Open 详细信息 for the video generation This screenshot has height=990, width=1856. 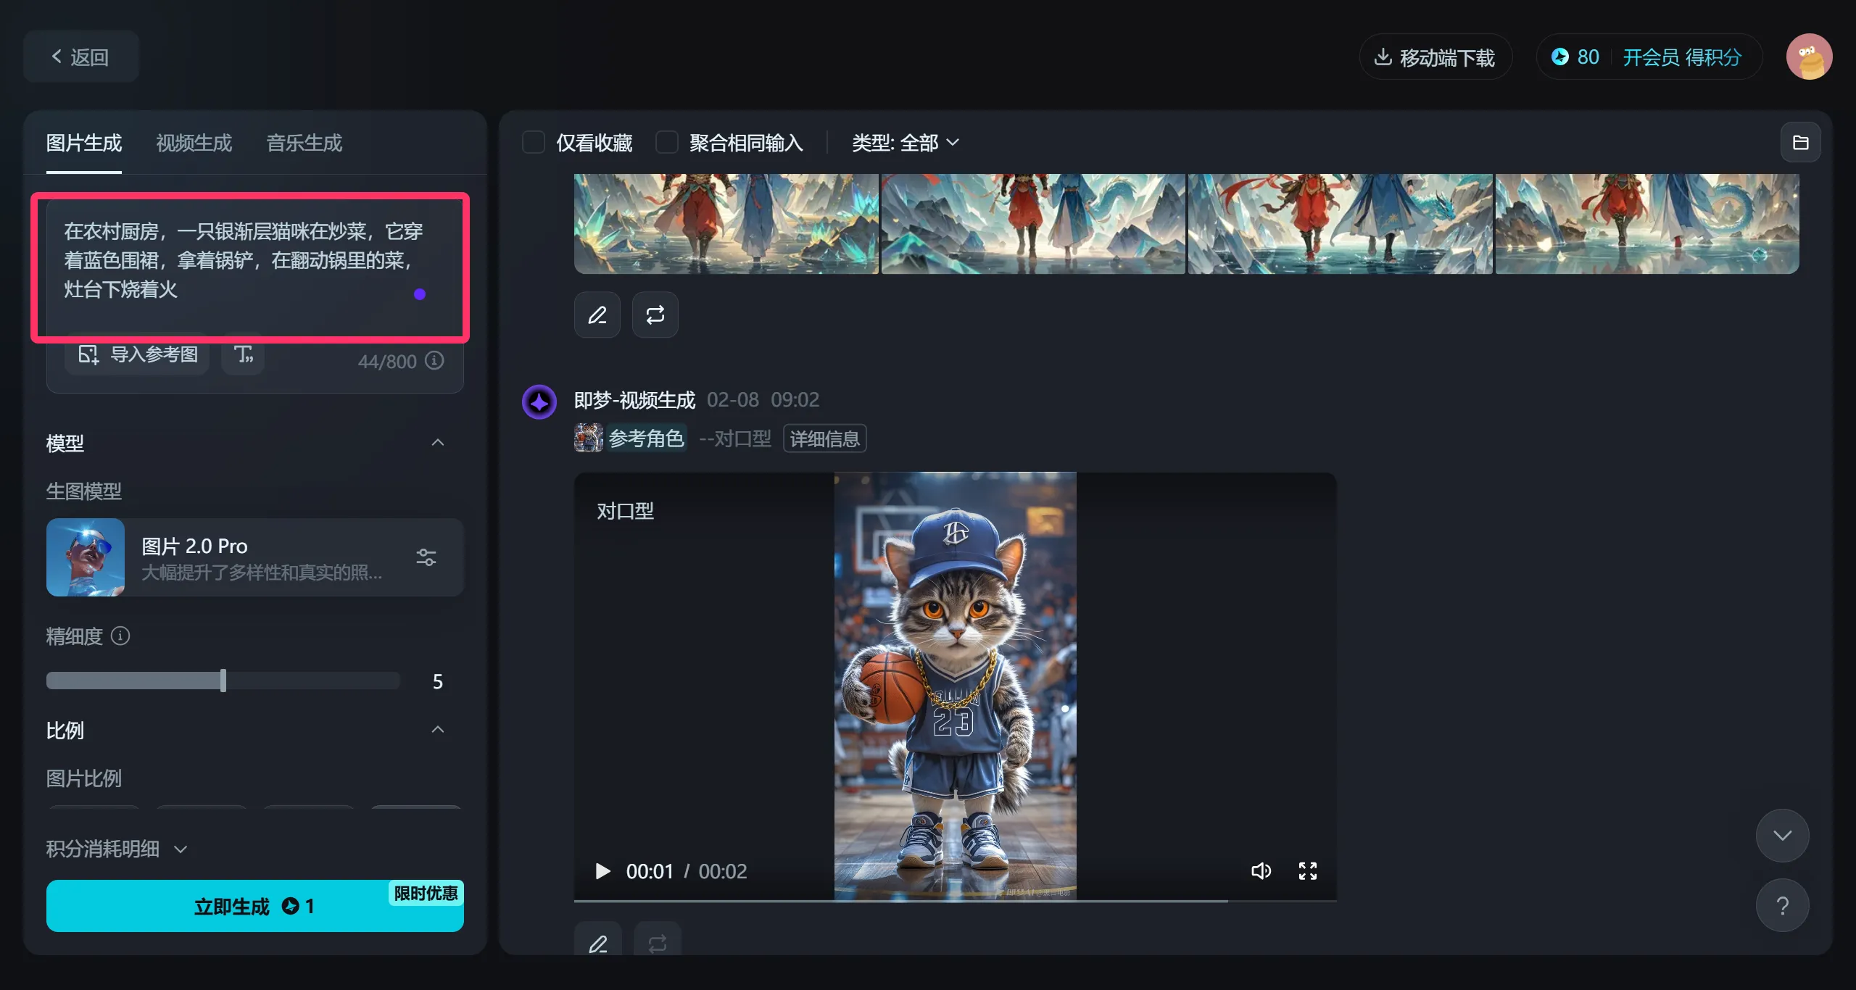pos(824,438)
